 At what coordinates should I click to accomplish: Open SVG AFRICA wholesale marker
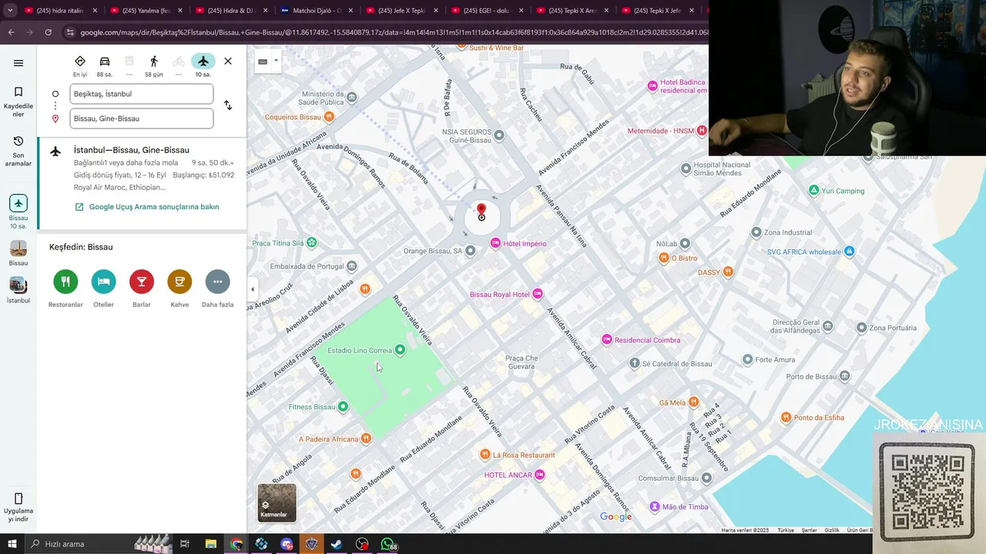pyautogui.click(x=849, y=252)
